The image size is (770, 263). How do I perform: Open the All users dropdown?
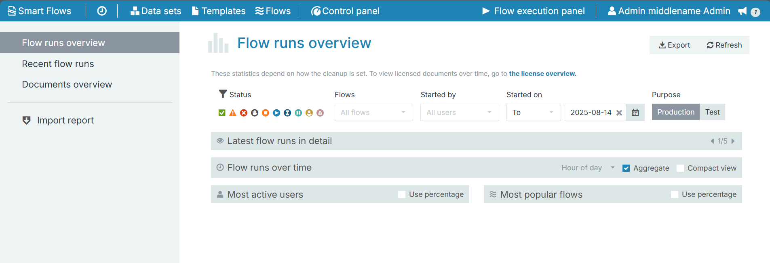click(x=459, y=113)
